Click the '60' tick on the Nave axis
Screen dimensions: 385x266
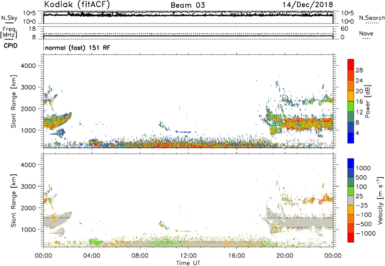coord(344,29)
